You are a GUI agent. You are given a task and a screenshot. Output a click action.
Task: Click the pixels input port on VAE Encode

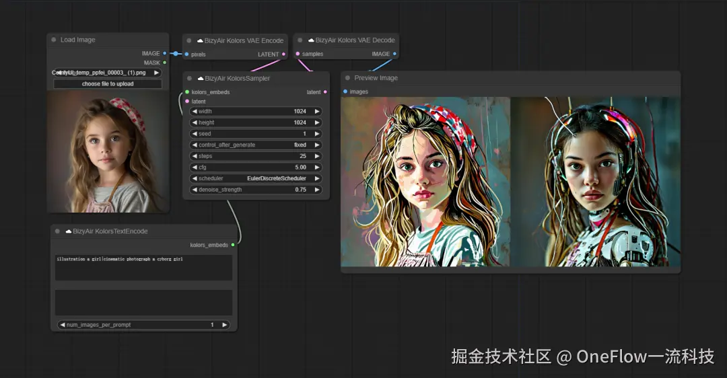187,54
